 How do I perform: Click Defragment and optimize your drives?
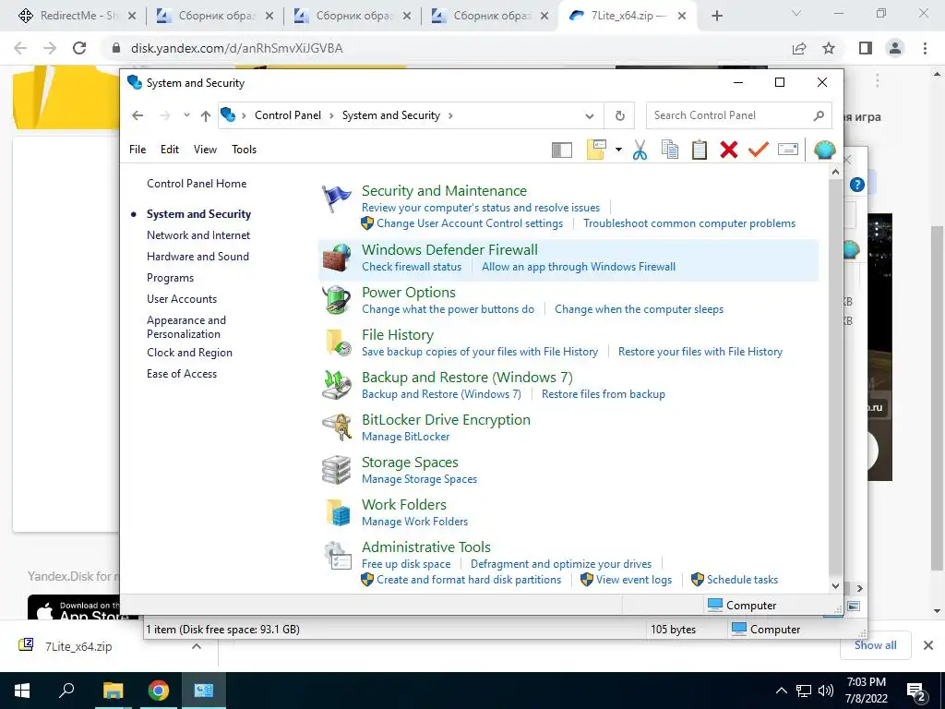(561, 564)
